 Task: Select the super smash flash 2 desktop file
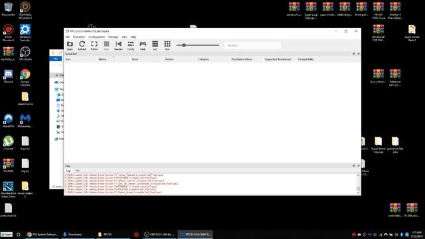point(412,33)
